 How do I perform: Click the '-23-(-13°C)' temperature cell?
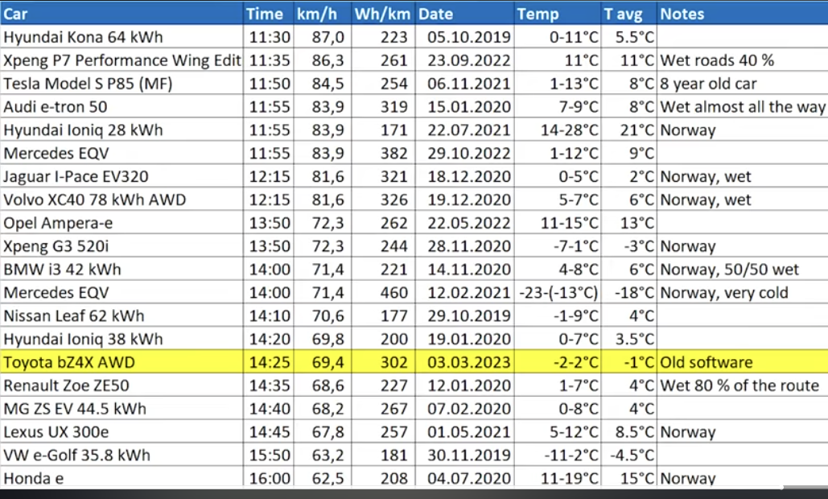click(x=558, y=292)
